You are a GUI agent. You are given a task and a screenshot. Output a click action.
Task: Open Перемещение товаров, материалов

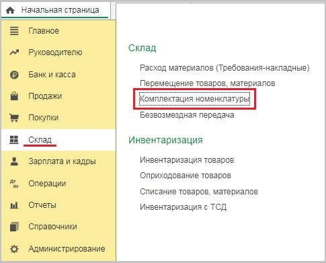(x=208, y=83)
